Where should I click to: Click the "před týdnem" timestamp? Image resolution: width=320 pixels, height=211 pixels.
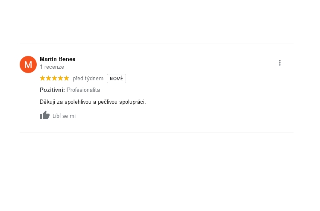88,79
